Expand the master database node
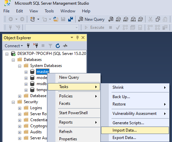 pos(26,72)
